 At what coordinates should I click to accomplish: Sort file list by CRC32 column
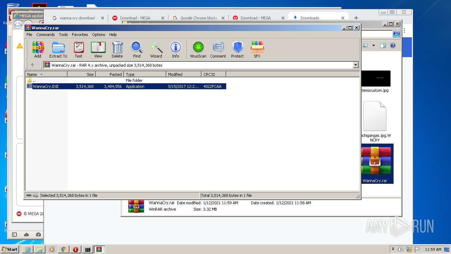pyautogui.click(x=214, y=74)
